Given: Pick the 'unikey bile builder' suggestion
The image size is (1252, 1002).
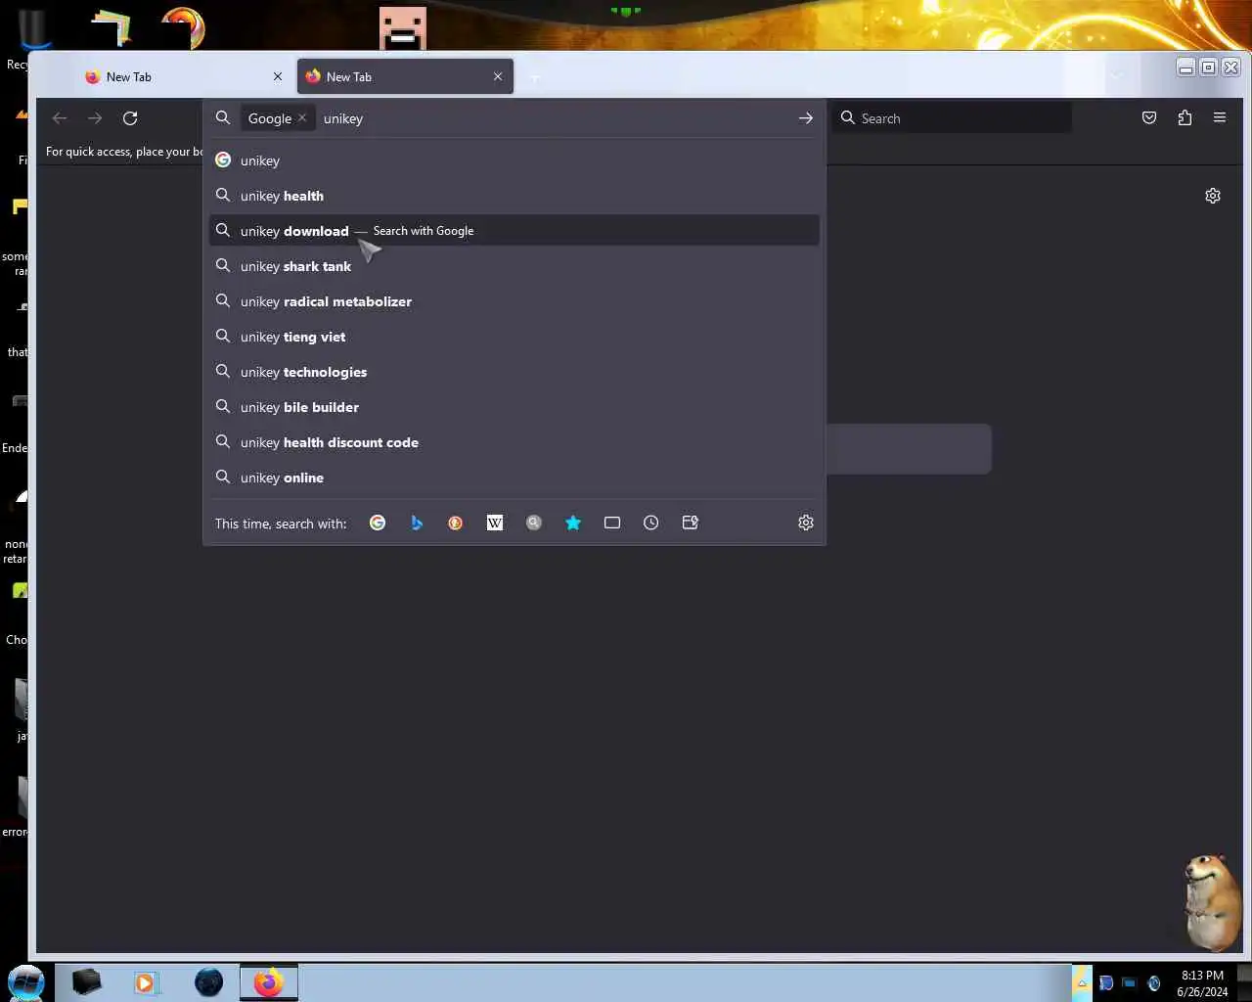Looking at the screenshot, I should 514,407.
